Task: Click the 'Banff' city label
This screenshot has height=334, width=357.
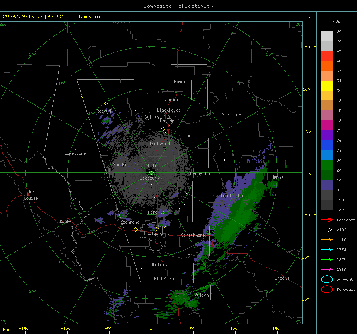Action: coord(65,221)
